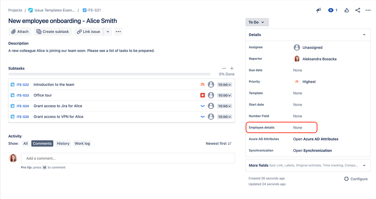Click the Create subtask button
Viewport: 376px width, 199px height.
52,32
